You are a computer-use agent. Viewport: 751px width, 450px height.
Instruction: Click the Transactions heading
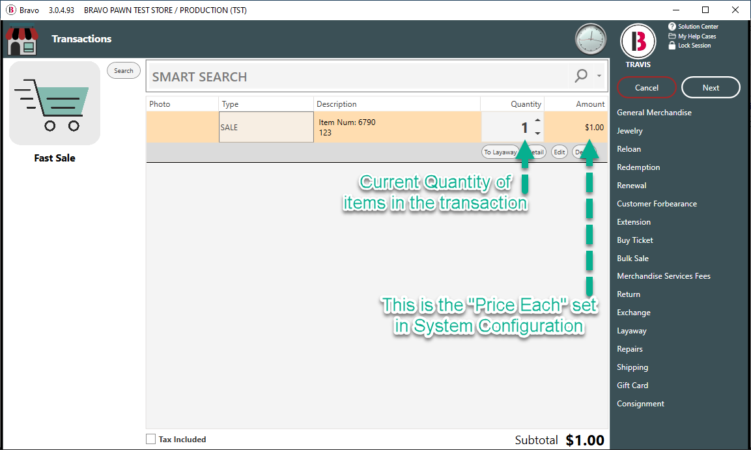[x=81, y=39]
